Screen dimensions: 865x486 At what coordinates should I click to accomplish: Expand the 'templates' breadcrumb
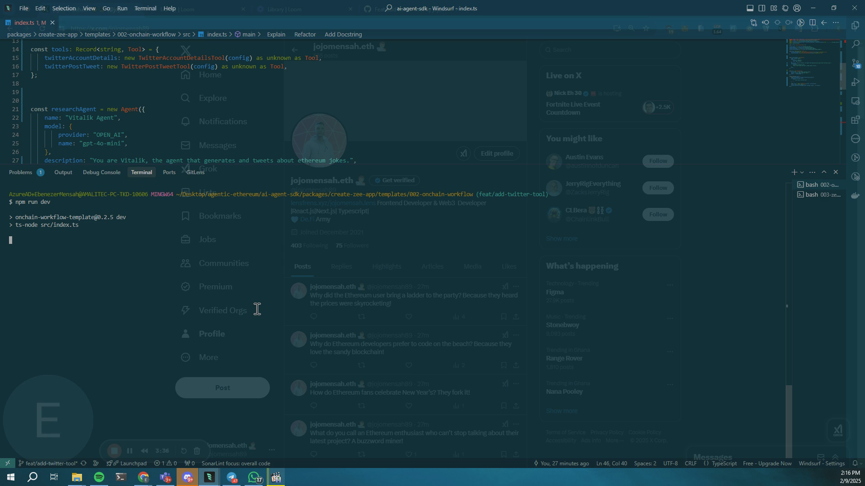pyautogui.click(x=97, y=34)
